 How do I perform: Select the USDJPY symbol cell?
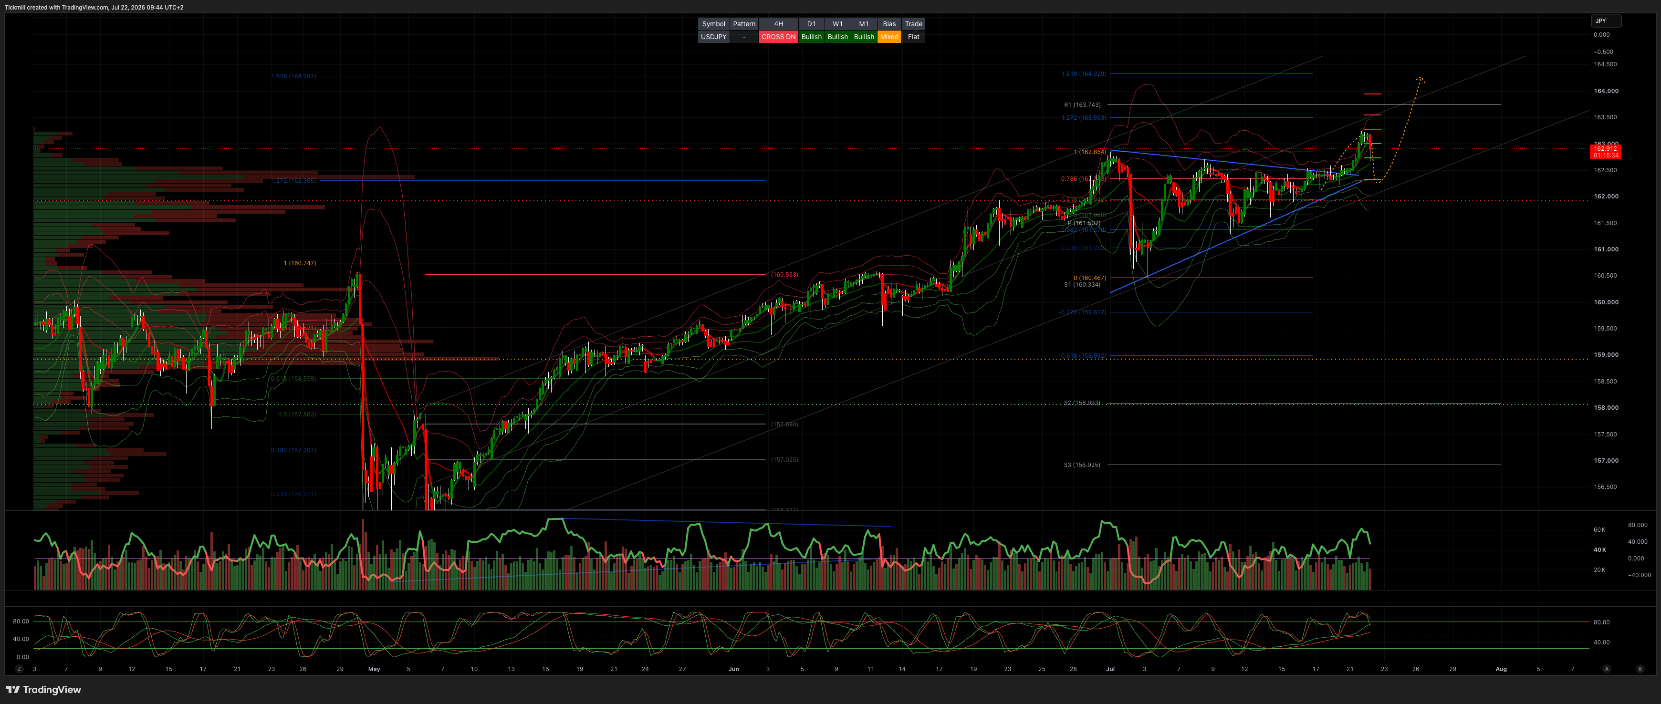point(713,37)
